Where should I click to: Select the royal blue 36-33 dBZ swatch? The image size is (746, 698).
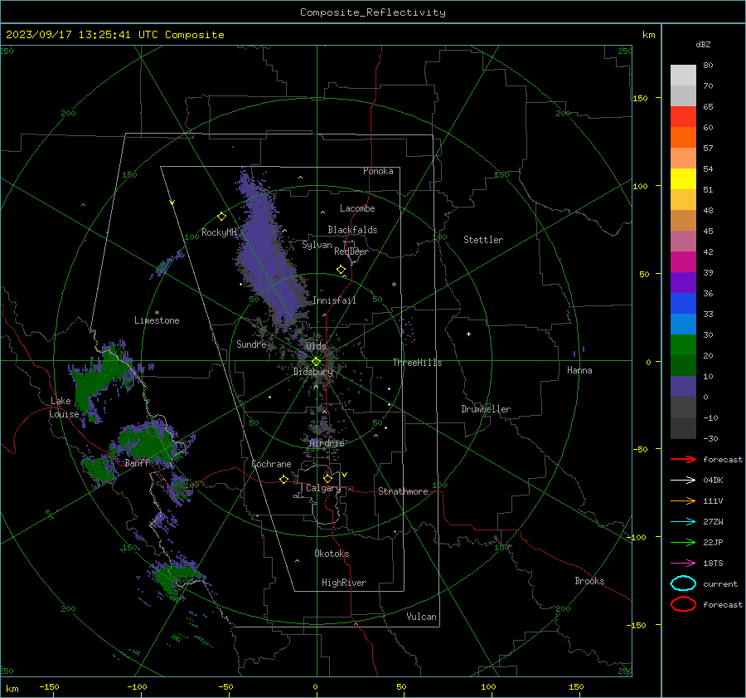(x=683, y=304)
